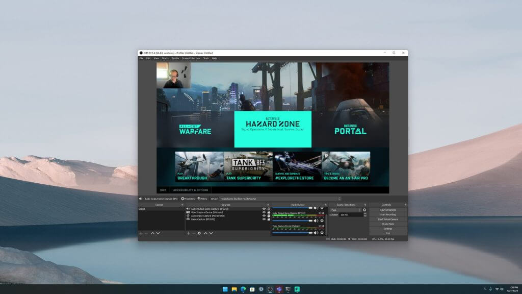Pop out the Sources dock
Viewport: 522px width, 294px height.
point(268,205)
